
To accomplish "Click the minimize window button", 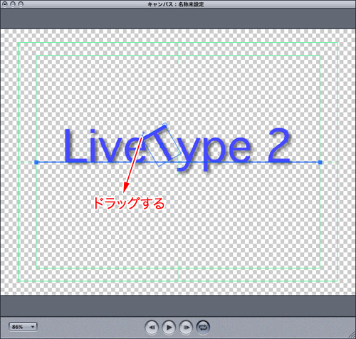I will (13, 4).
